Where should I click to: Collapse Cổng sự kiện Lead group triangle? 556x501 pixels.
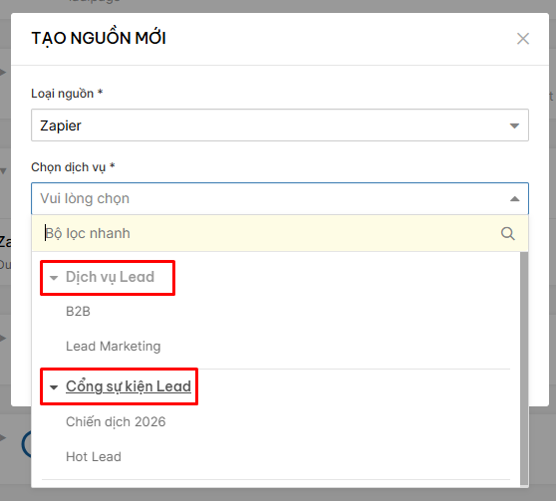click(x=54, y=387)
